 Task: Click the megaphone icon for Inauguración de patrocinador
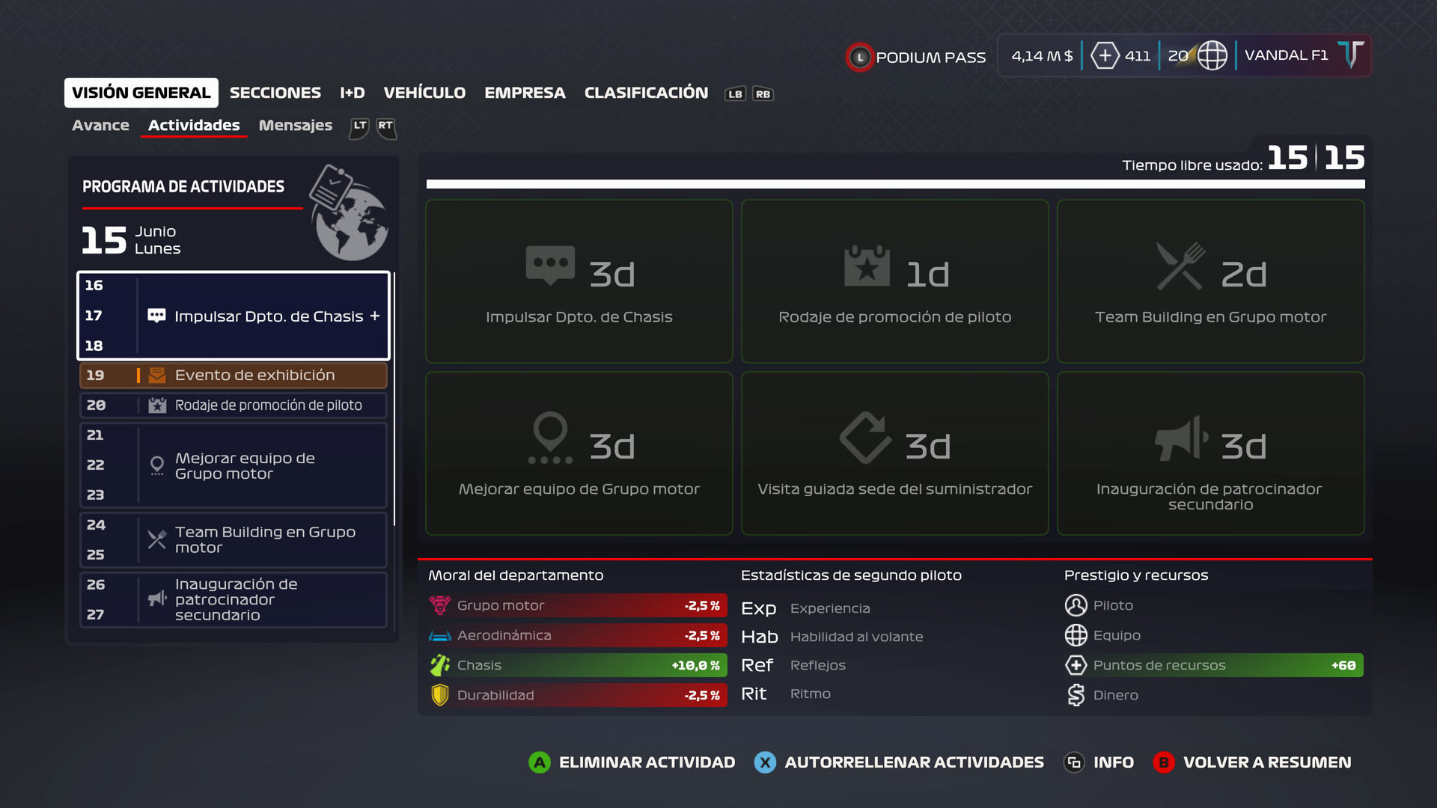(x=1180, y=439)
